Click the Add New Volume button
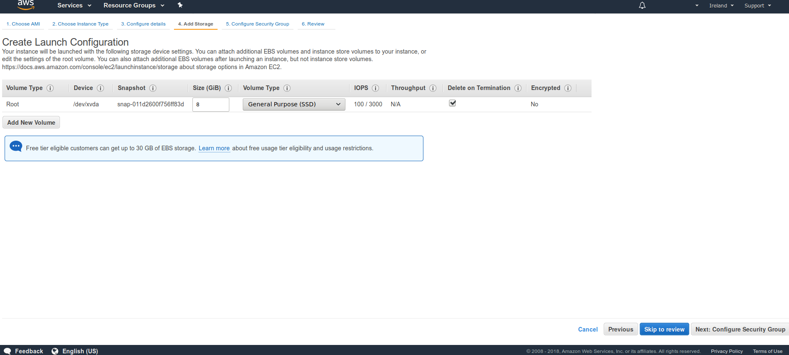The height and width of the screenshot is (355, 789). 31,122
